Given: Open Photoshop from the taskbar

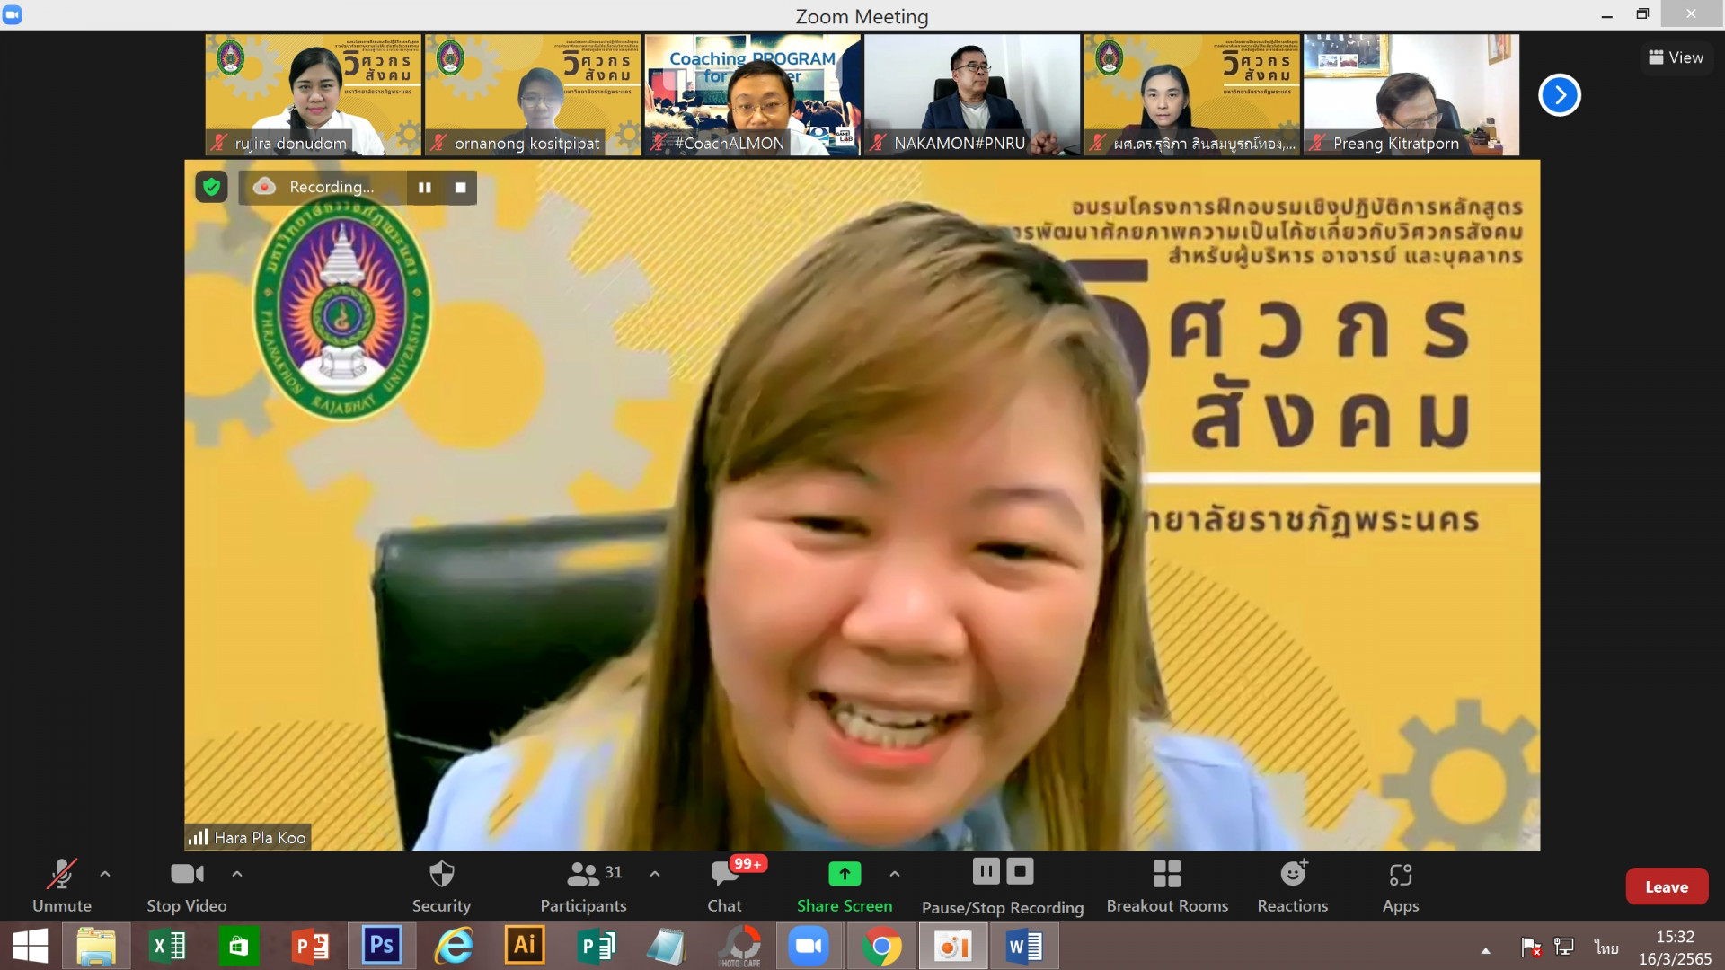Looking at the screenshot, I should 382,946.
